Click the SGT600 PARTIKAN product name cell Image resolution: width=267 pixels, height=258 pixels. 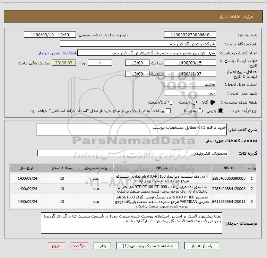pyautogui.click(x=162, y=202)
